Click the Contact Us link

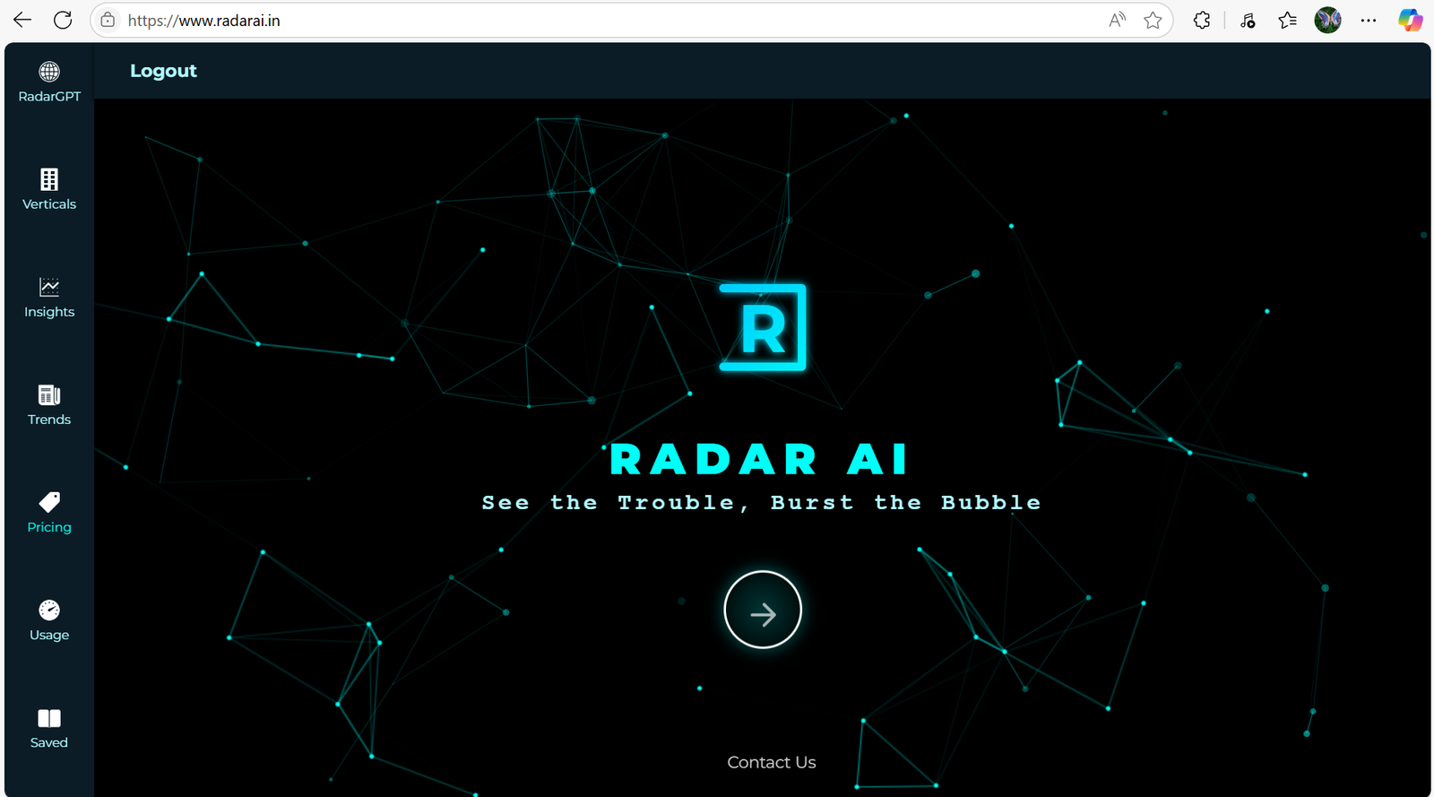(772, 762)
